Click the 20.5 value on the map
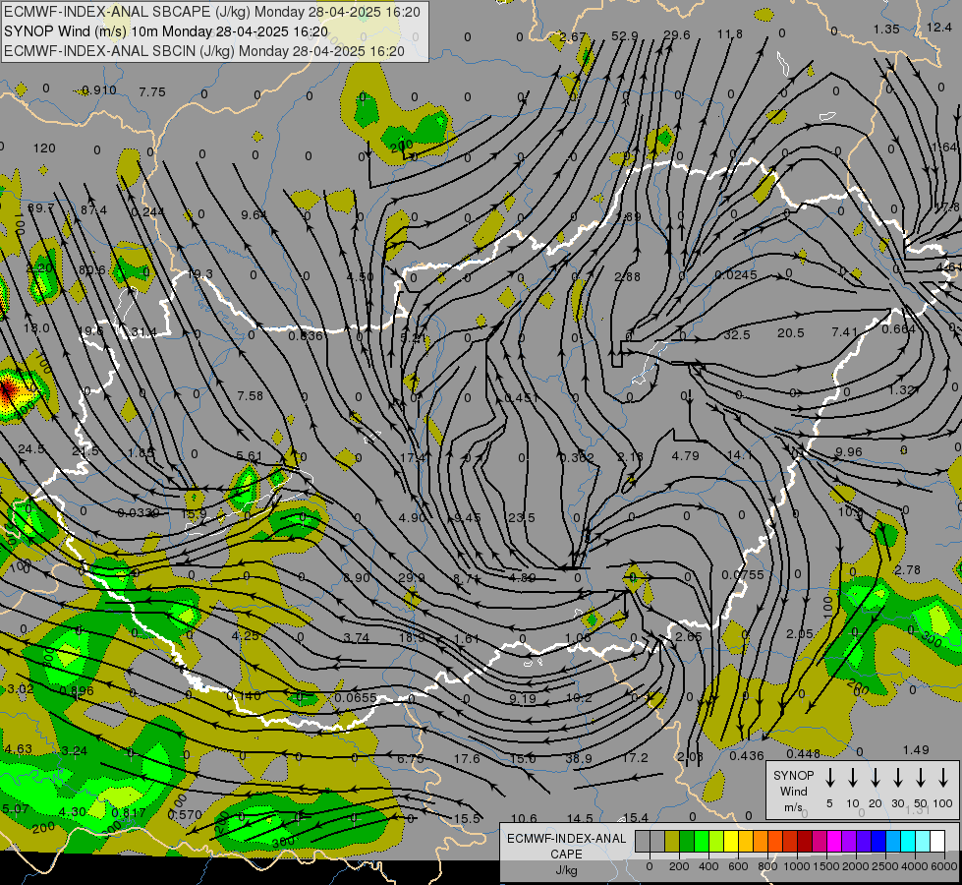962x885 pixels. point(791,333)
